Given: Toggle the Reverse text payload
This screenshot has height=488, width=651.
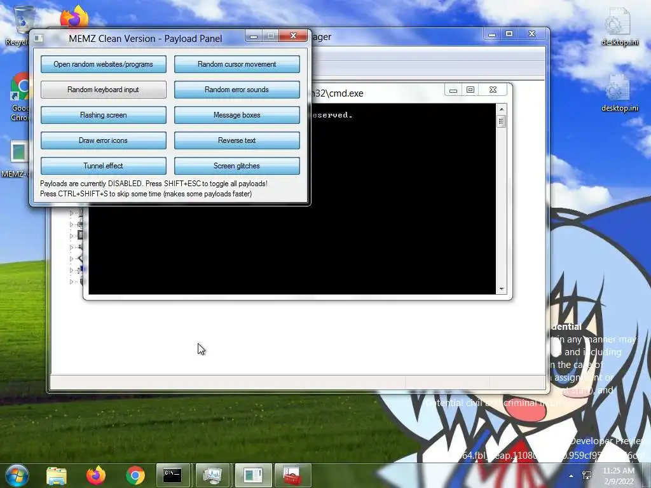Looking at the screenshot, I should tap(236, 140).
